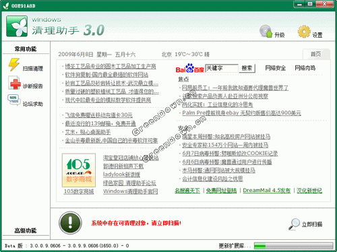Click the 升级 label
The height and width of the screenshot is (252, 337).
point(280,35)
